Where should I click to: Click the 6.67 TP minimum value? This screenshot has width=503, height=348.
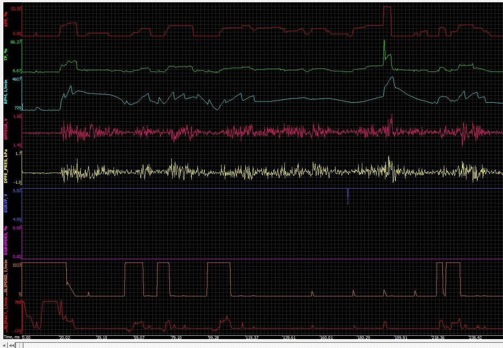[17, 71]
